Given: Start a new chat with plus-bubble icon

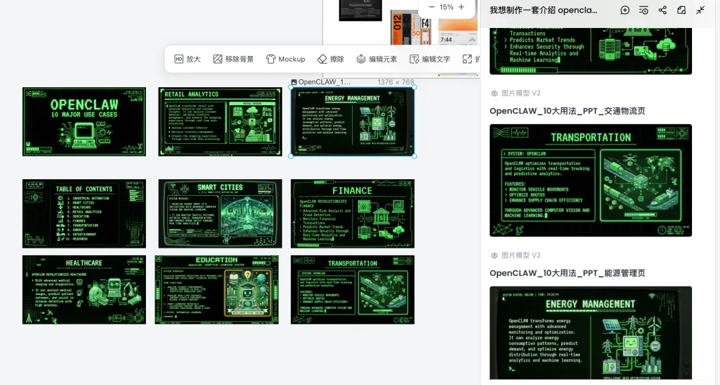Looking at the screenshot, I should [x=625, y=10].
